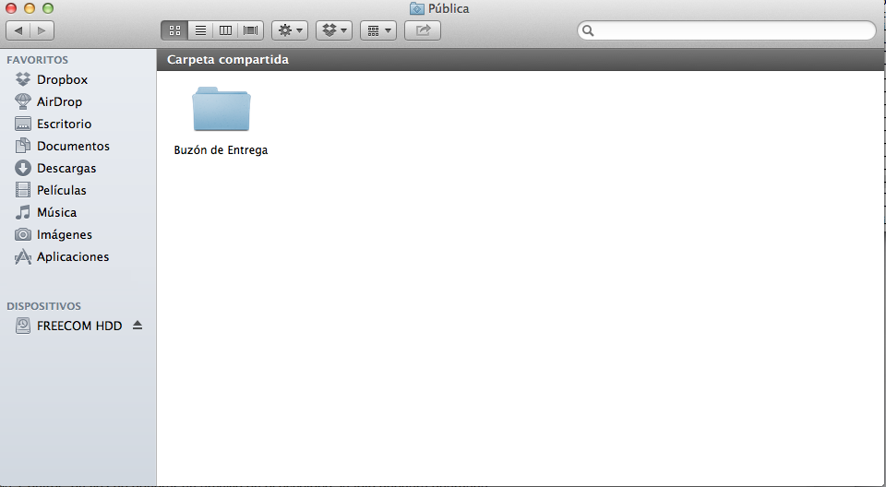The width and height of the screenshot is (886, 487).
Task: Click the FAVORITOS section header
Action: point(37,60)
